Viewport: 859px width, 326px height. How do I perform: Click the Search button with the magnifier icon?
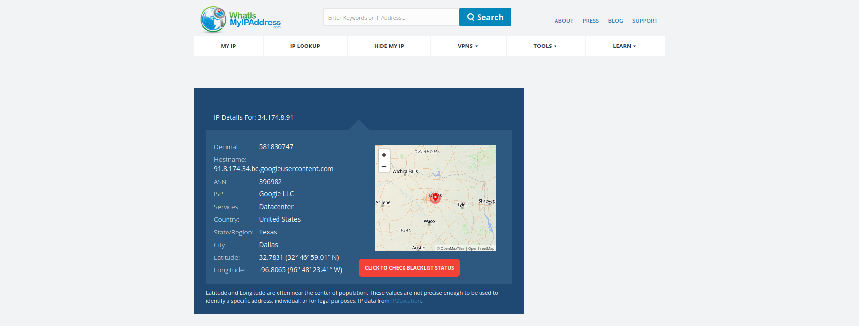(x=485, y=17)
